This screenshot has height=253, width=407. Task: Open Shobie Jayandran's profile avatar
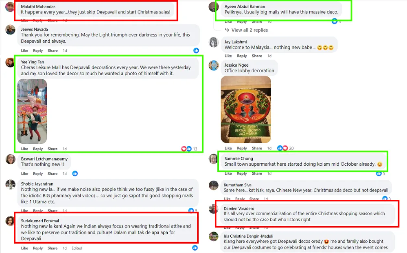tap(11, 184)
